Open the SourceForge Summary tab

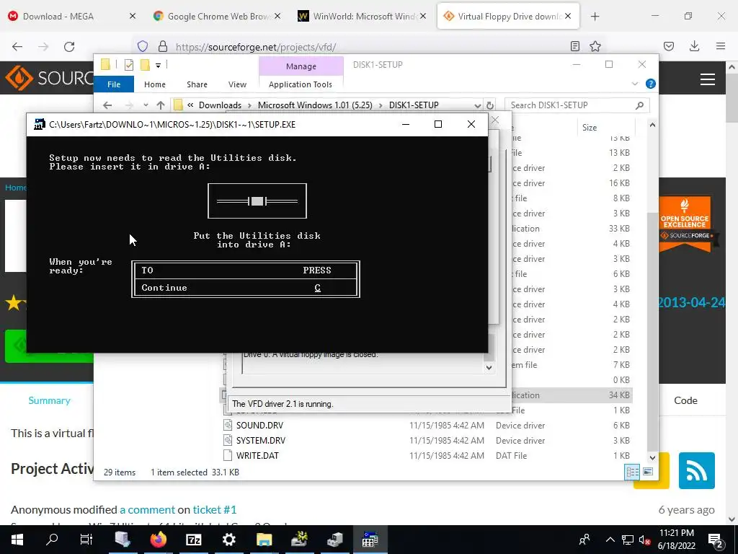coord(50,400)
